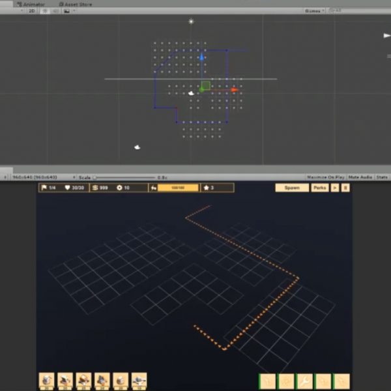This screenshot has height=391, width=391.
Task: Switch to the Animator tab
Action: coord(33,4)
